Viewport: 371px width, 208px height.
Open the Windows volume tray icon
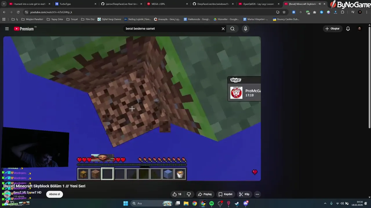tap(342, 203)
